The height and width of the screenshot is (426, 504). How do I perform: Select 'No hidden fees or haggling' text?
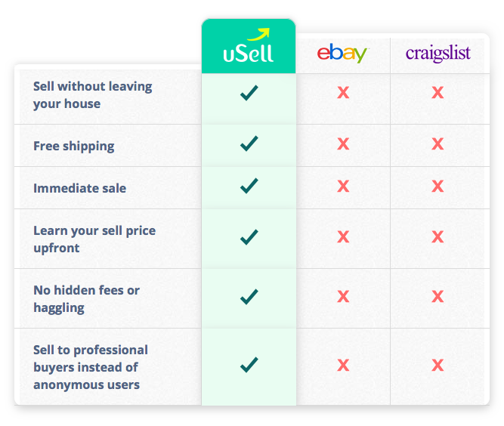(x=86, y=299)
